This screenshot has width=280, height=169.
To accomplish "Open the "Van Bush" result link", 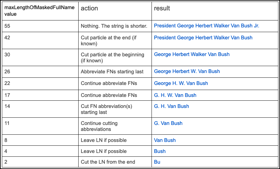I will pyautogui.click(x=165, y=140).
